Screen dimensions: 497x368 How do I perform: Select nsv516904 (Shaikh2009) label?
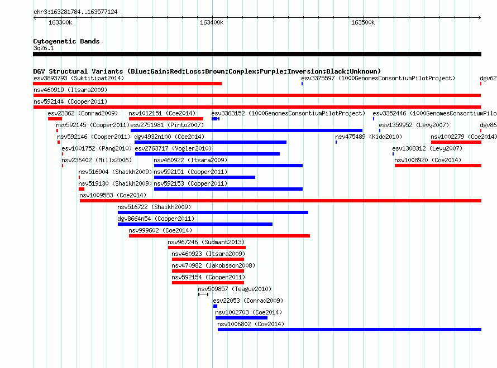[115, 172]
